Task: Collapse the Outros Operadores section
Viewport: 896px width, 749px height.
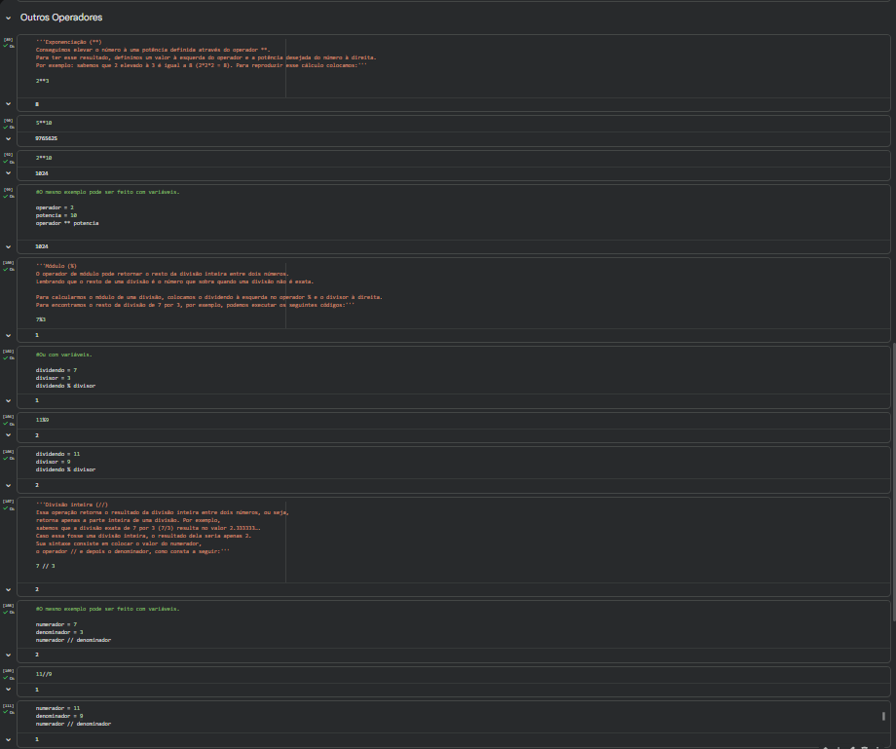Action: [x=8, y=18]
